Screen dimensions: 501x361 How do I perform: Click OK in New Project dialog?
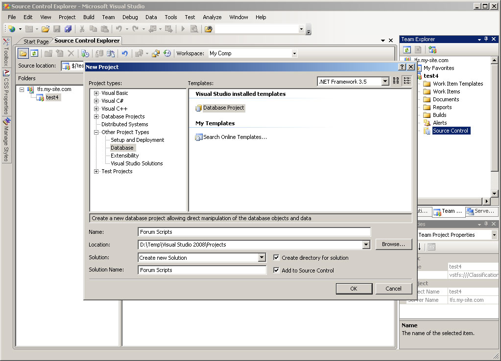tap(354, 289)
